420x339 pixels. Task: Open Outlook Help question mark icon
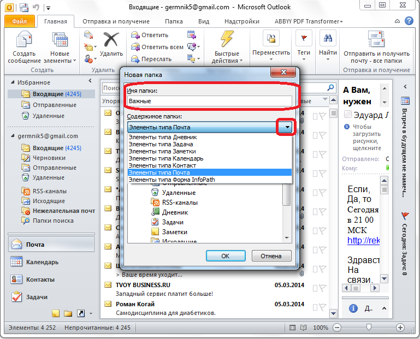click(409, 21)
